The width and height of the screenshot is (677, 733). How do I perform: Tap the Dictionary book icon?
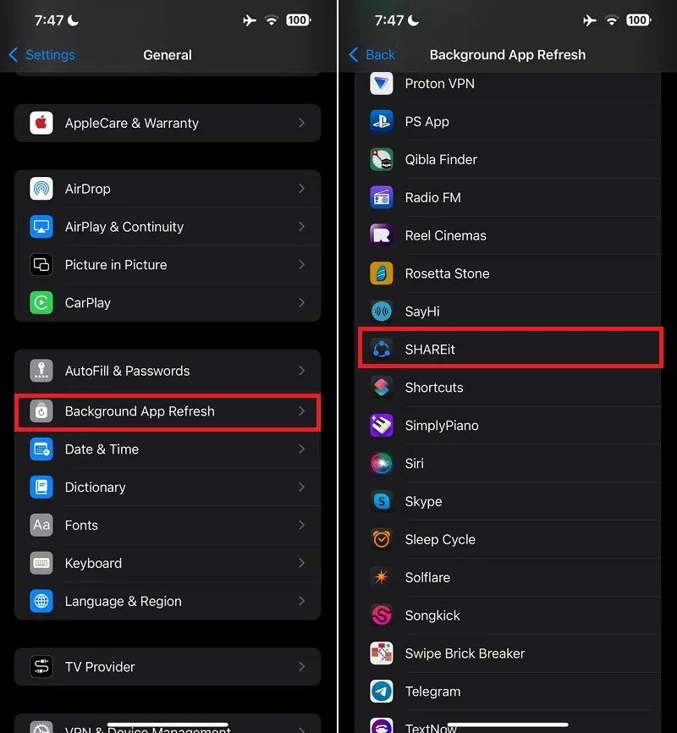41,487
